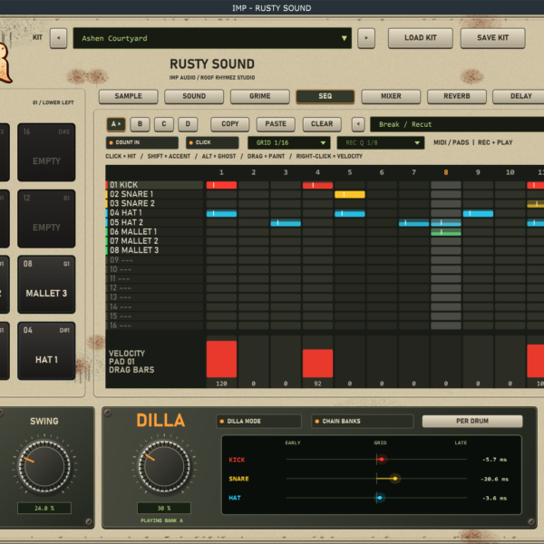Click MIDI / PADS | REC + PLAY label
This screenshot has height=544, width=544.
(x=473, y=142)
